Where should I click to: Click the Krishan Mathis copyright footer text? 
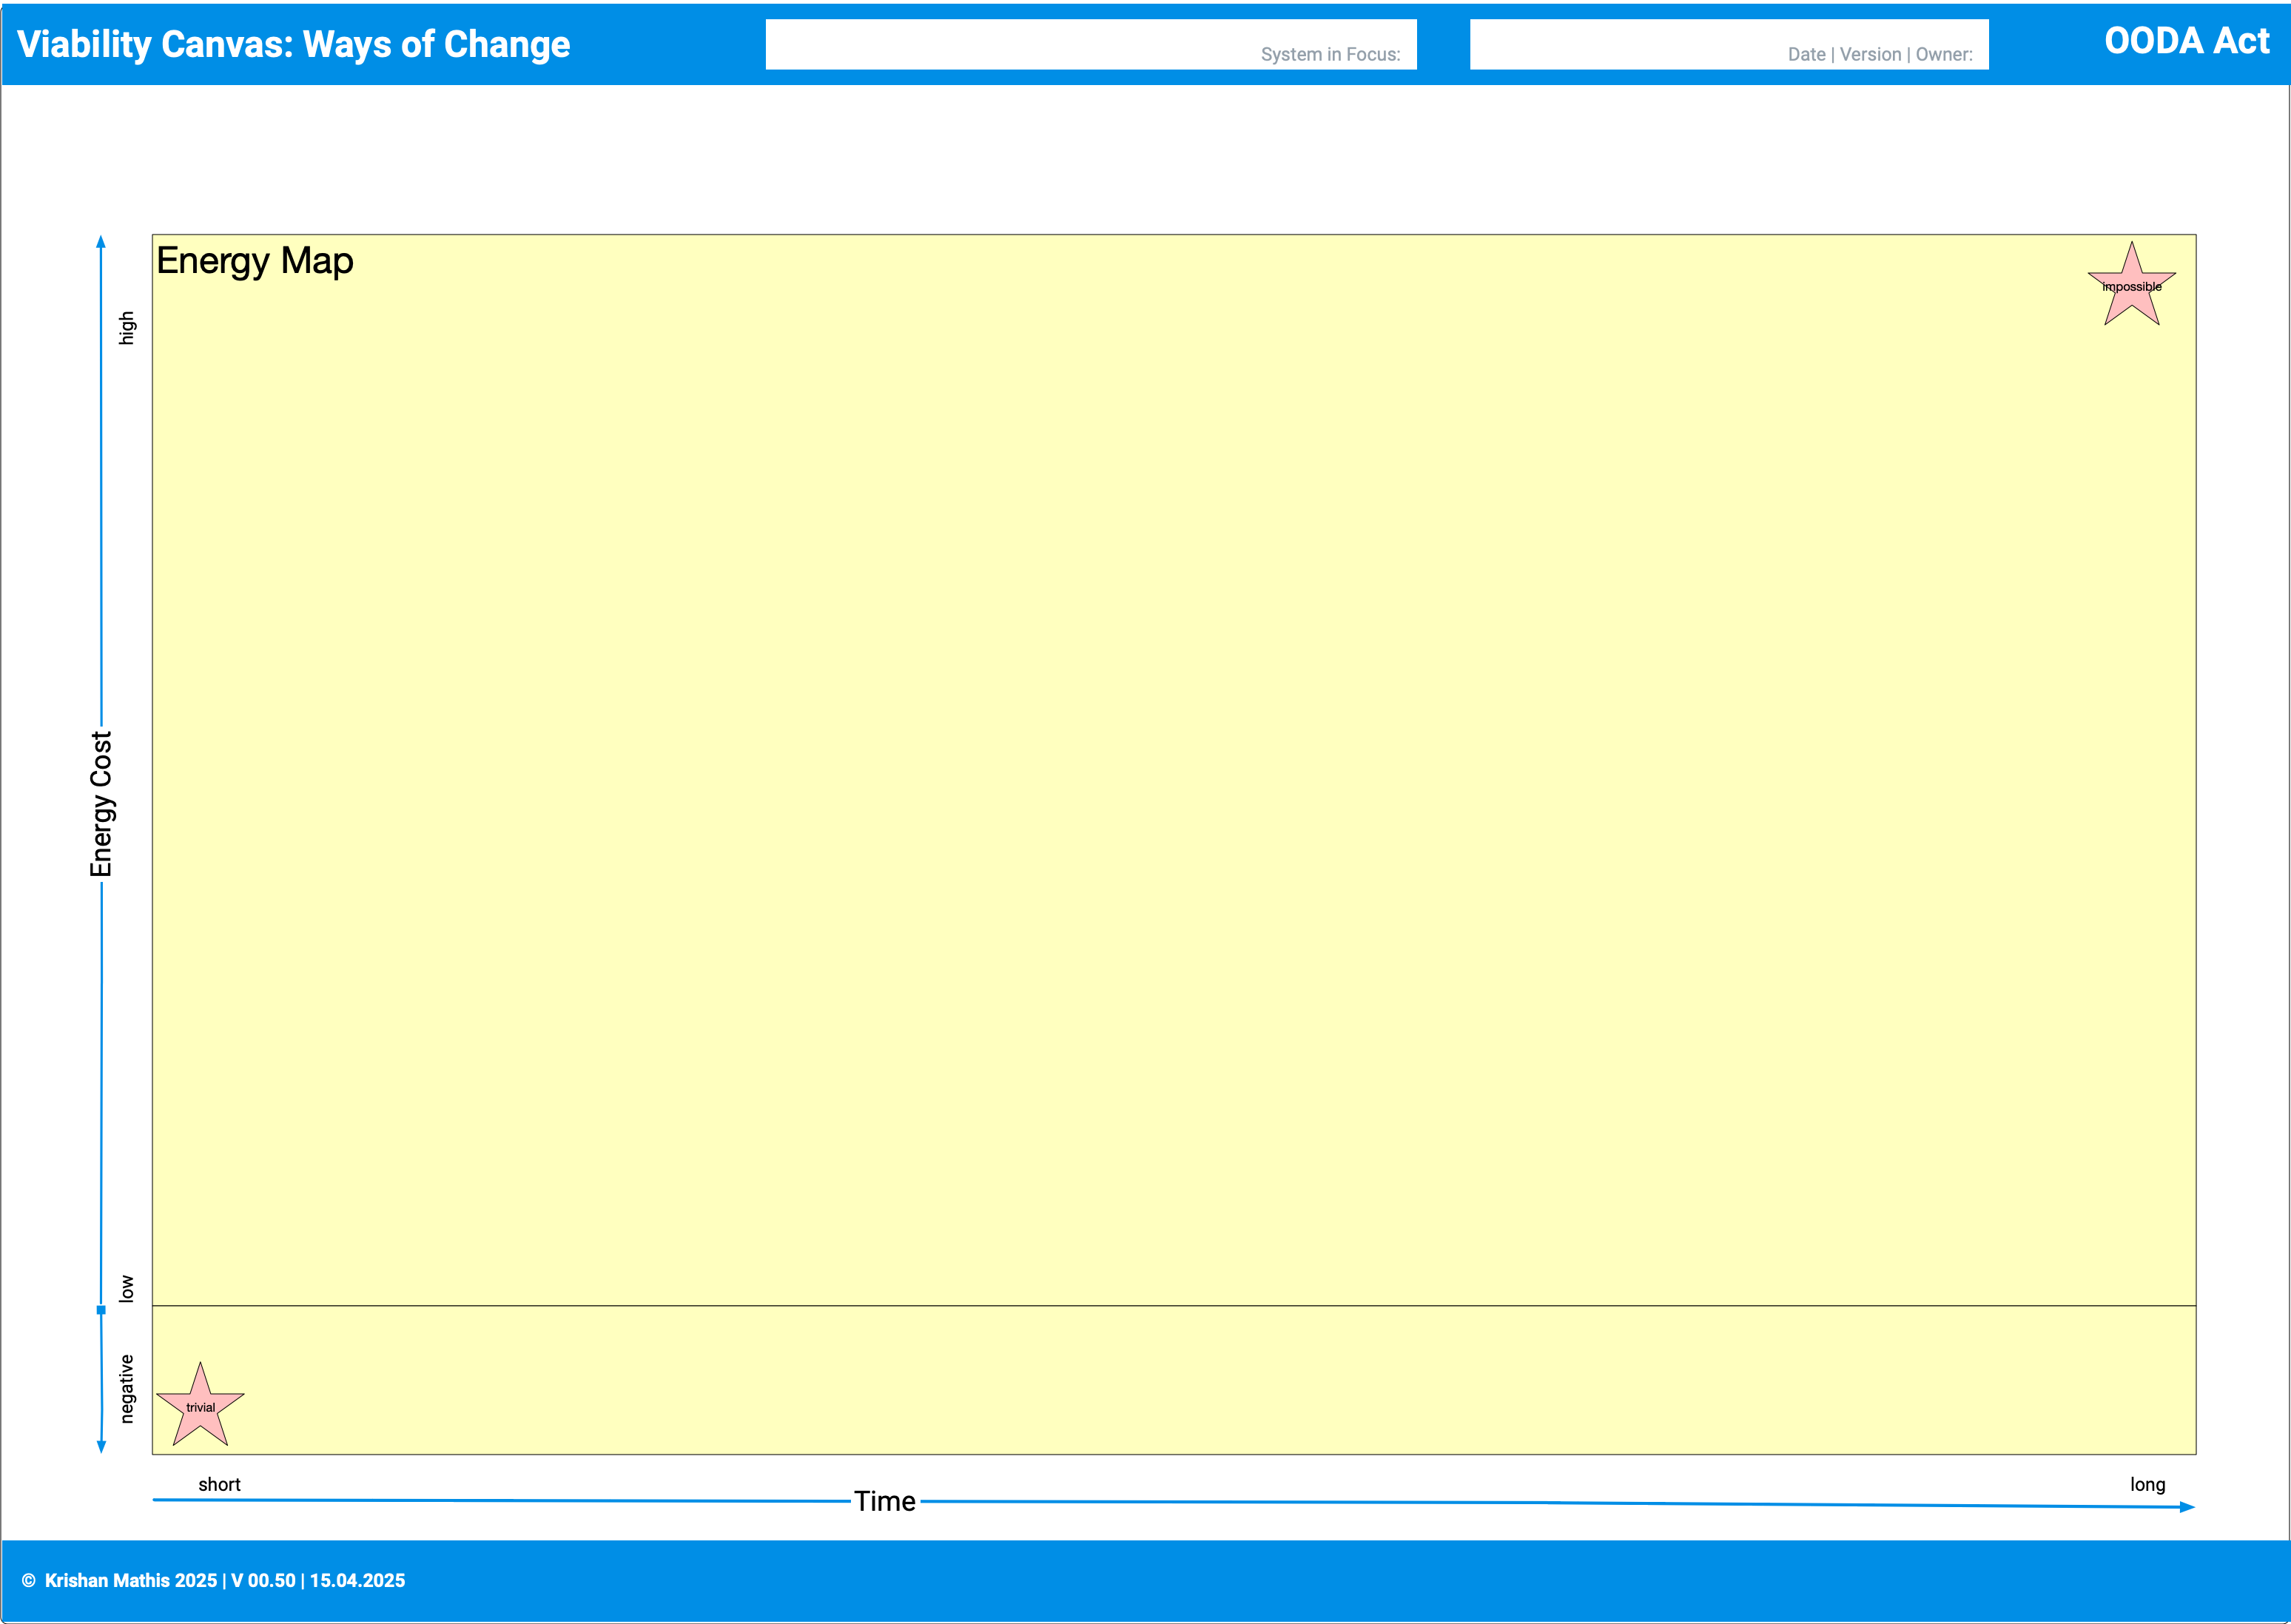(x=214, y=1580)
